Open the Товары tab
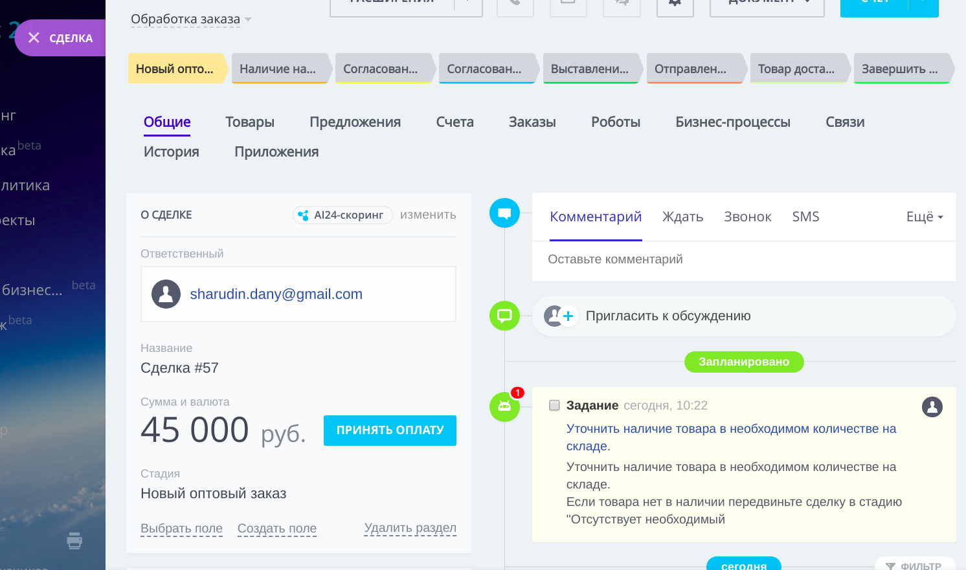This screenshot has width=966, height=570. pyautogui.click(x=250, y=122)
